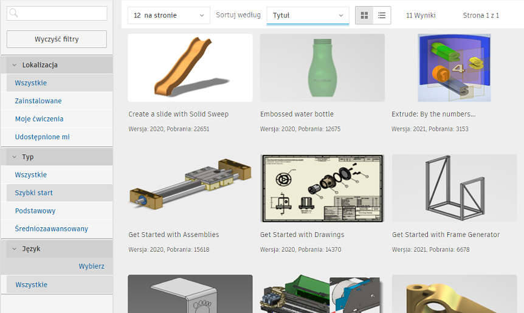Screen dimensions: 524x313
Task: Open the Tytuł sort dropdown
Action: coord(308,15)
